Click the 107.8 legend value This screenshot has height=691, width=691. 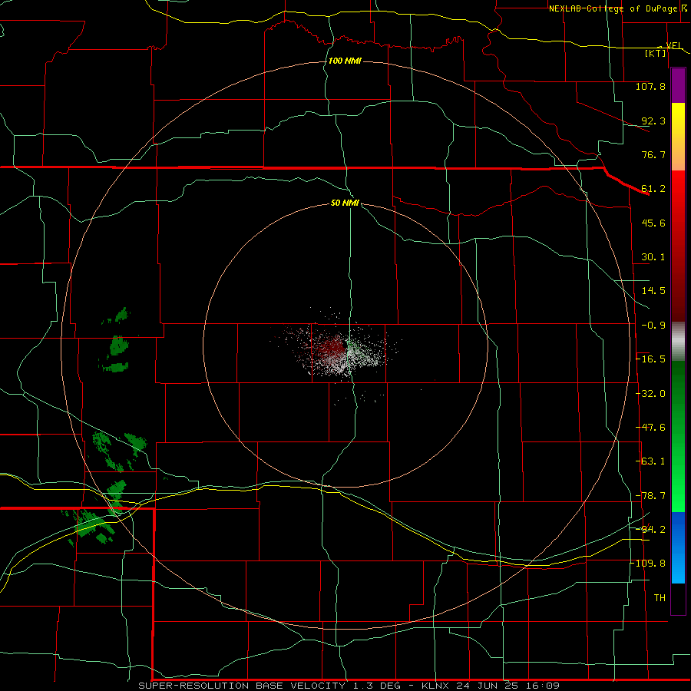pos(650,86)
